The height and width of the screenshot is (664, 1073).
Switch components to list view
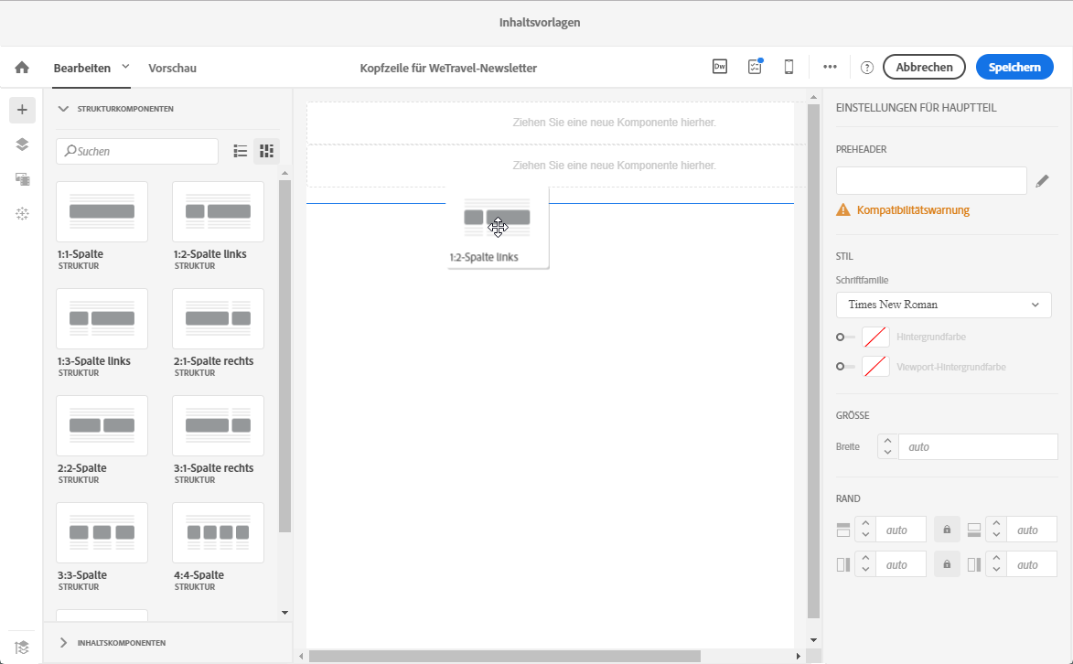pyautogui.click(x=241, y=151)
